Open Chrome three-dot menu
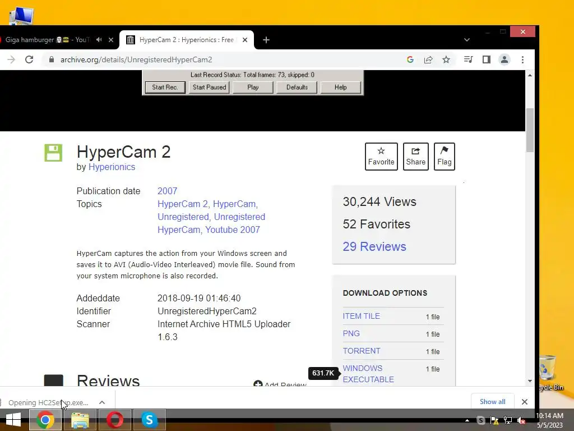Screen dimensions: 574x431 (522, 59)
